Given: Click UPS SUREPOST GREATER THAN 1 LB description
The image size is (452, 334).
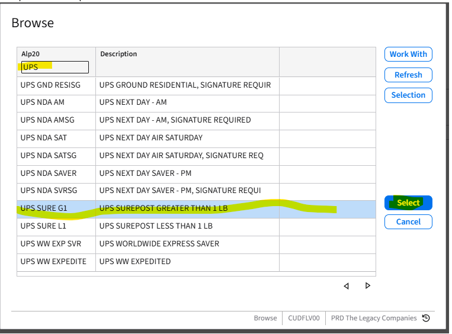Looking at the screenshot, I should 164,208.
